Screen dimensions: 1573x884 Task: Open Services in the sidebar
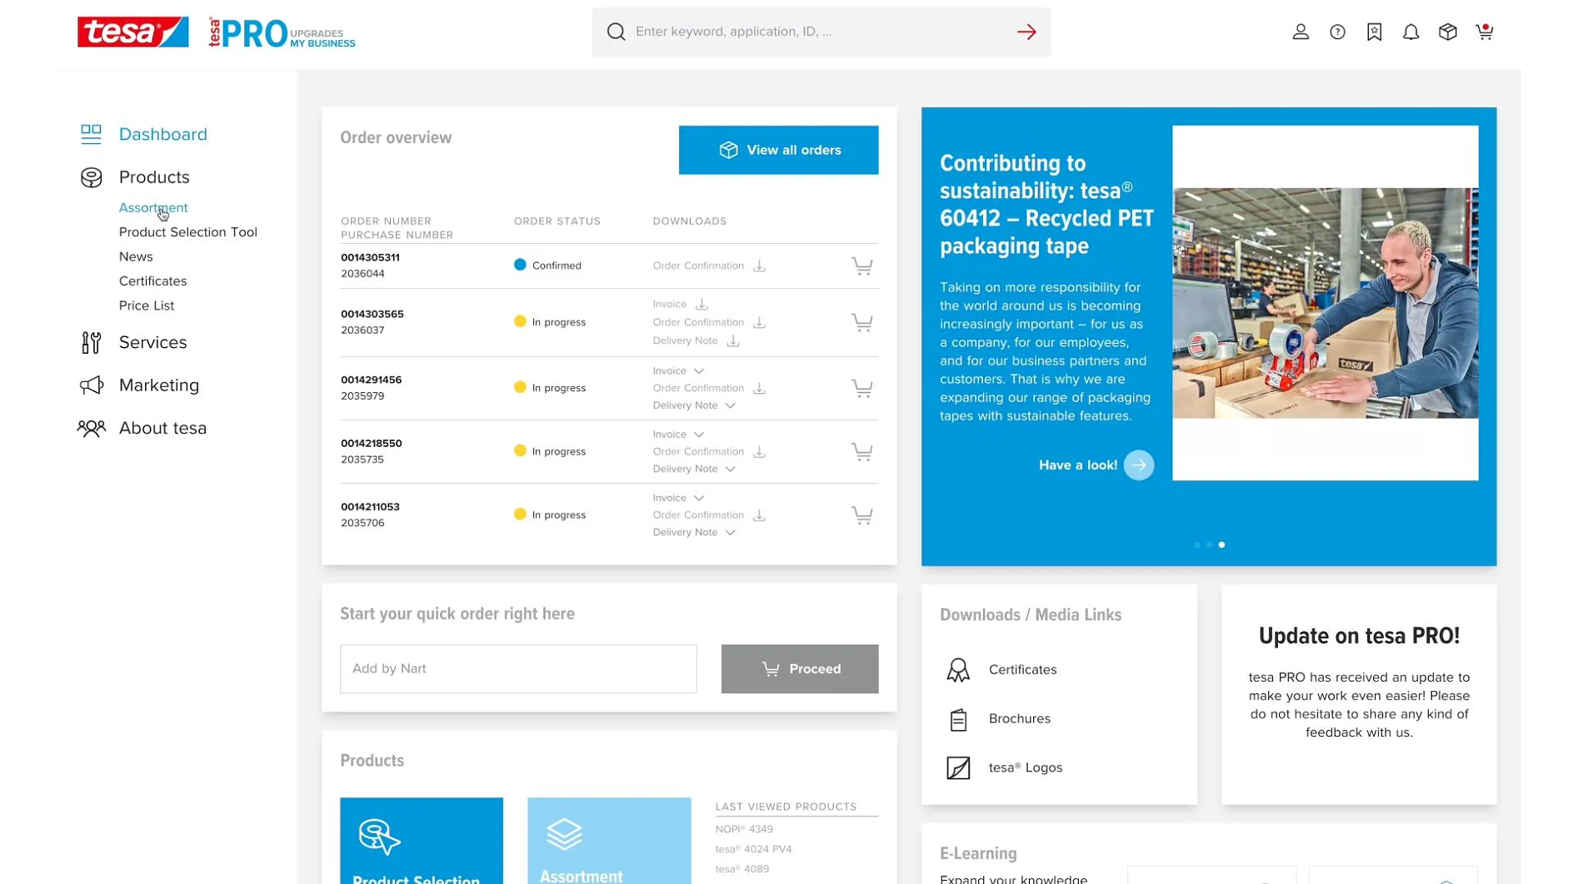(152, 342)
